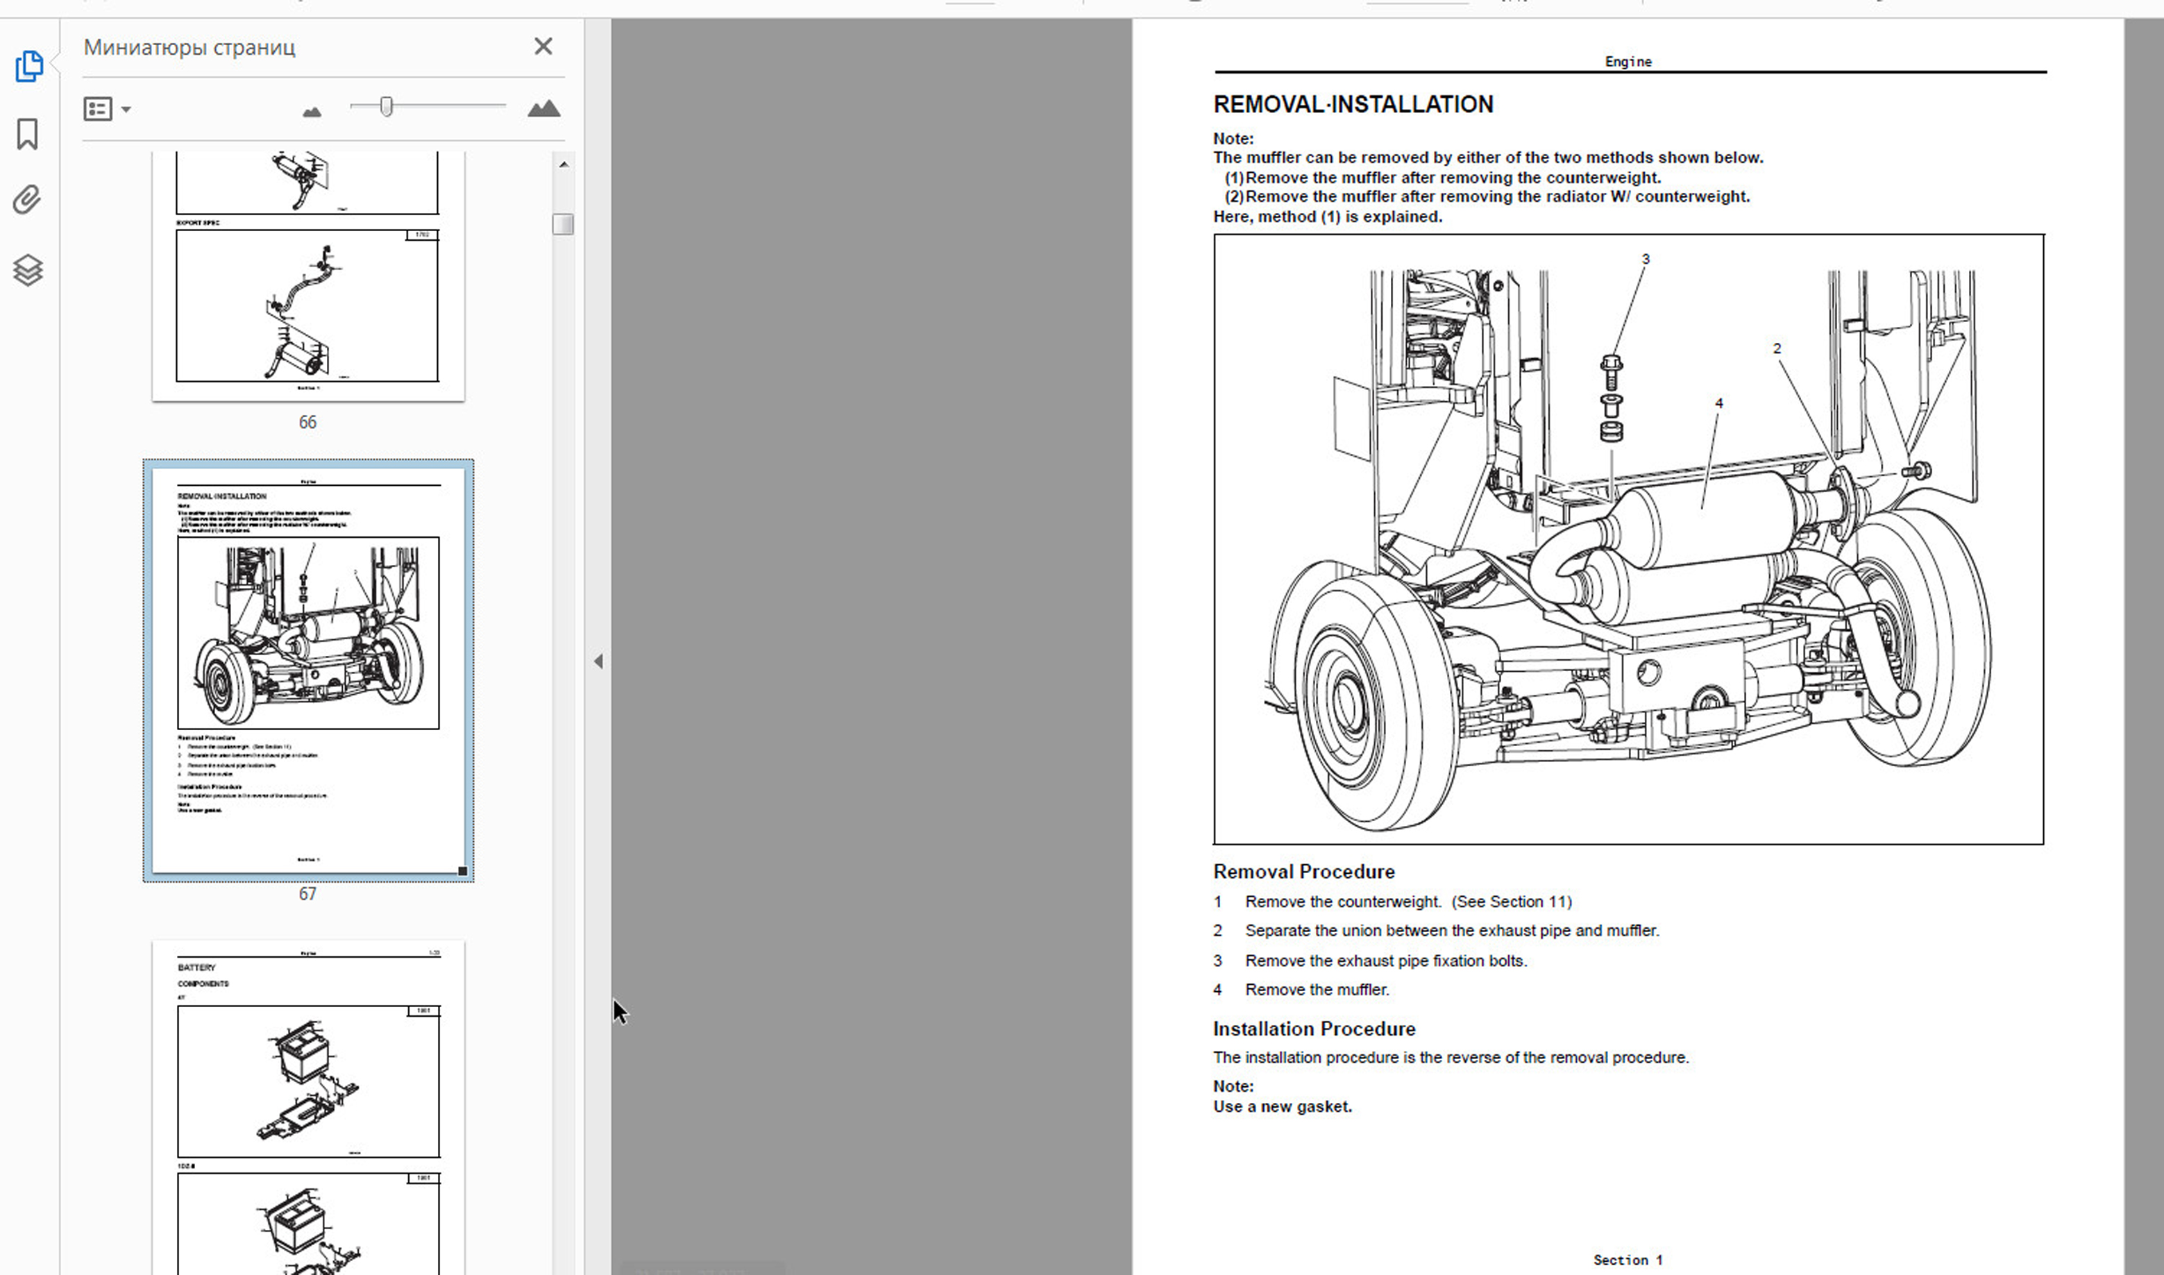
Task: Click the thumbnail panel scroll-up arrow
Action: [564, 164]
